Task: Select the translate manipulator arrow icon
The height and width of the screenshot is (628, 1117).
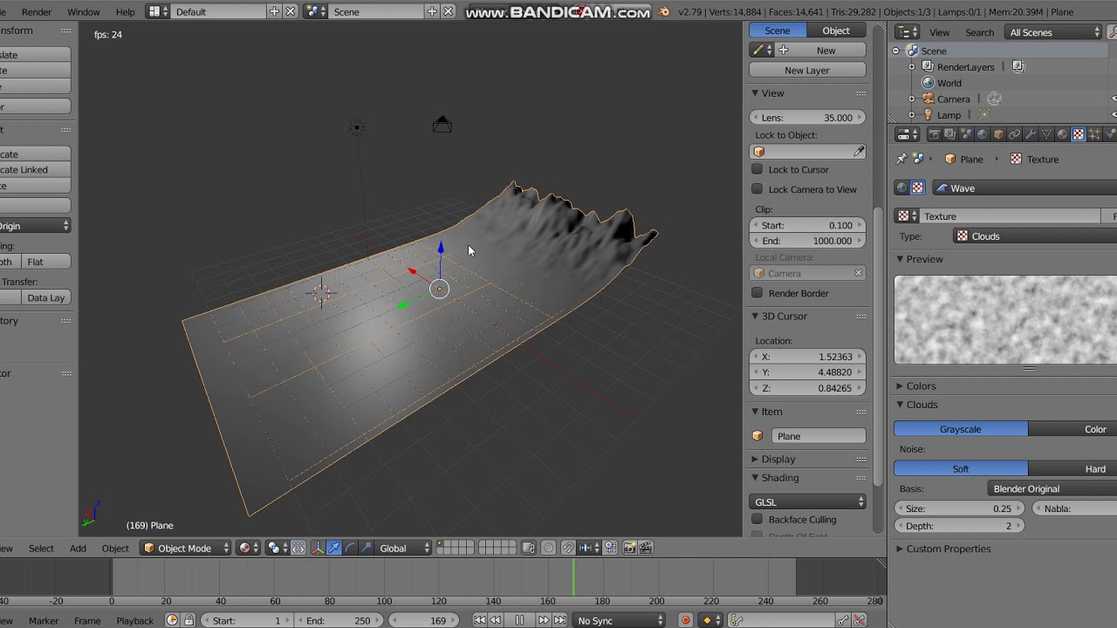Action: pos(334,548)
